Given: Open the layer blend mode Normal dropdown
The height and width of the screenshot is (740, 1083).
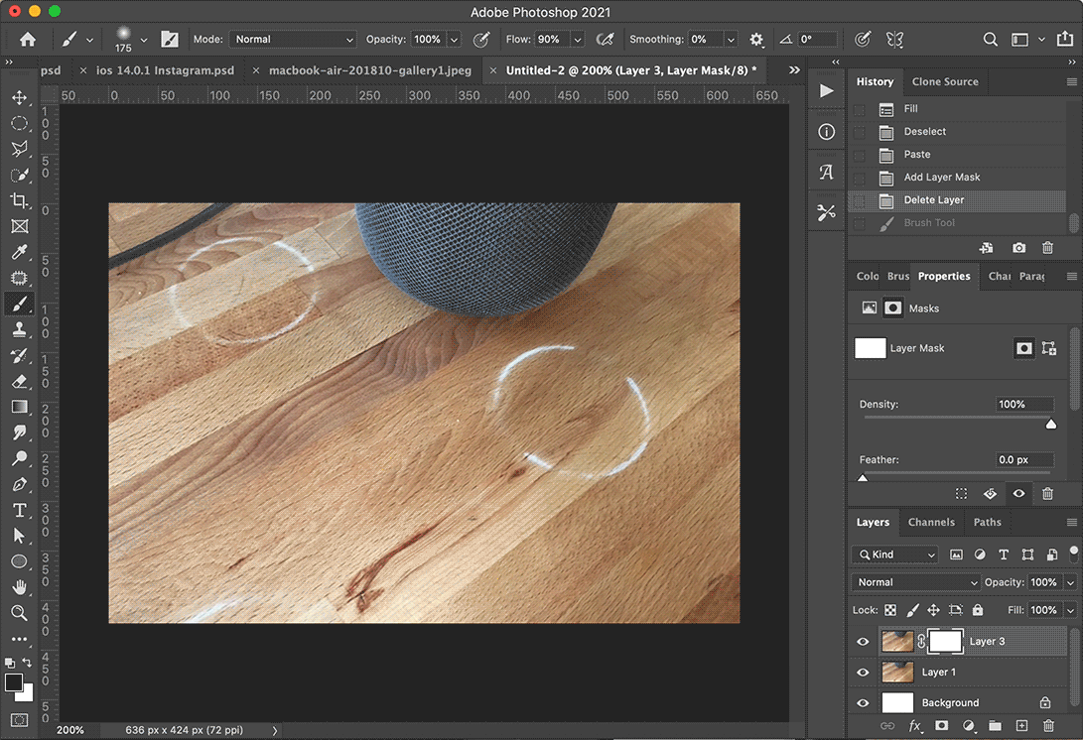Looking at the screenshot, I should pyautogui.click(x=916, y=582).
